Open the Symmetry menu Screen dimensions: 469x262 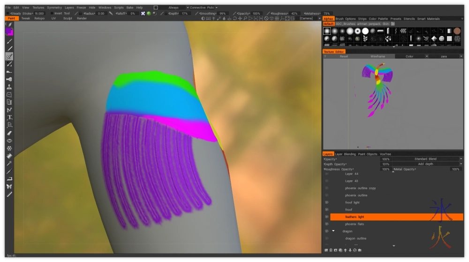click(54, 8)
